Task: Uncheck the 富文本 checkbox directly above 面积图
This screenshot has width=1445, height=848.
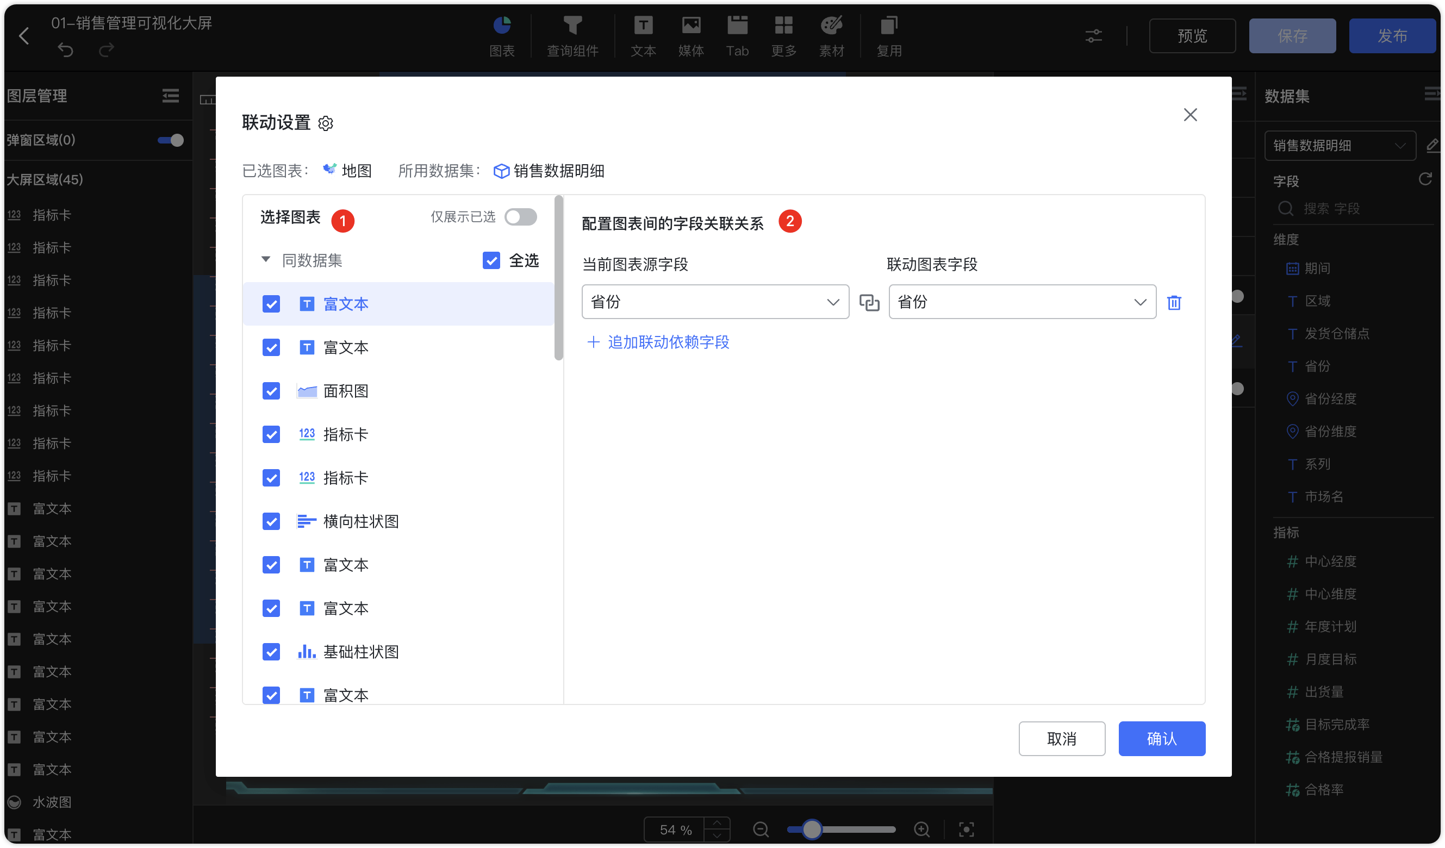Action: coord(271,347)
